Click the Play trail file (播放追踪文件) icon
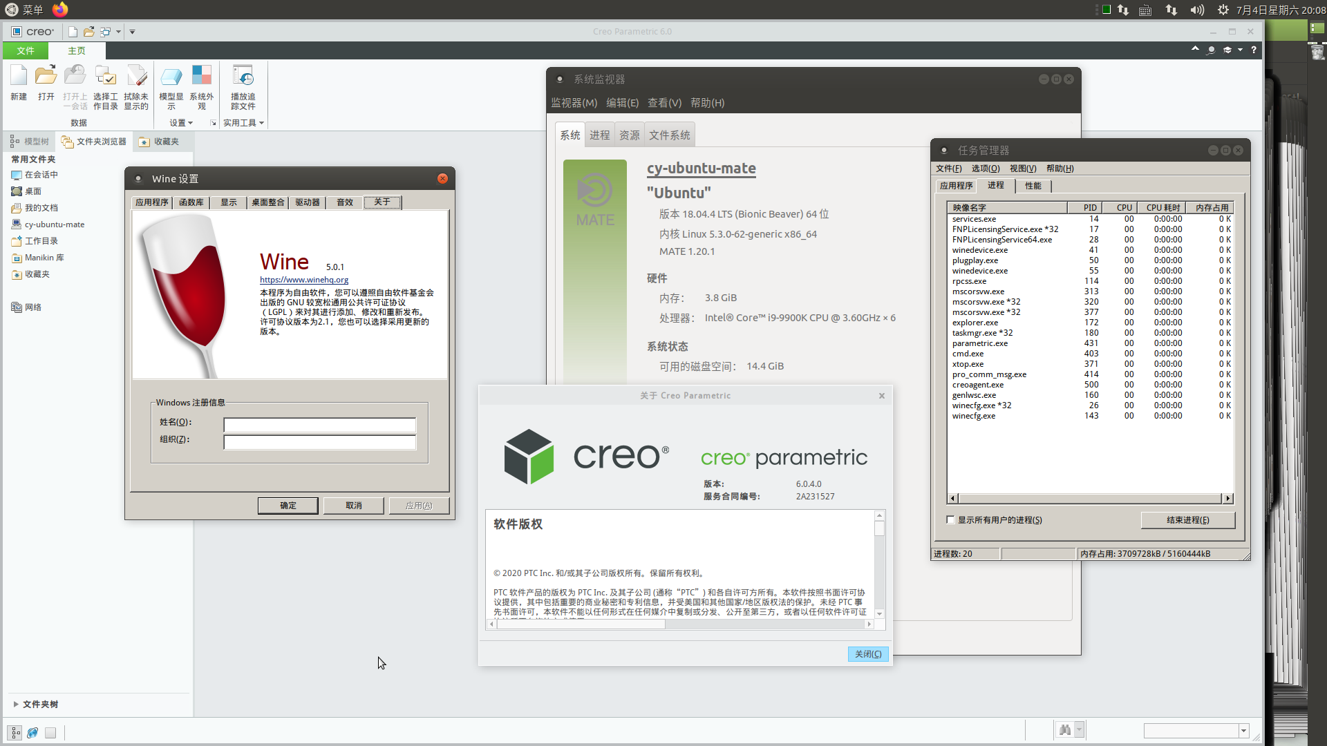 coord(243,76)
